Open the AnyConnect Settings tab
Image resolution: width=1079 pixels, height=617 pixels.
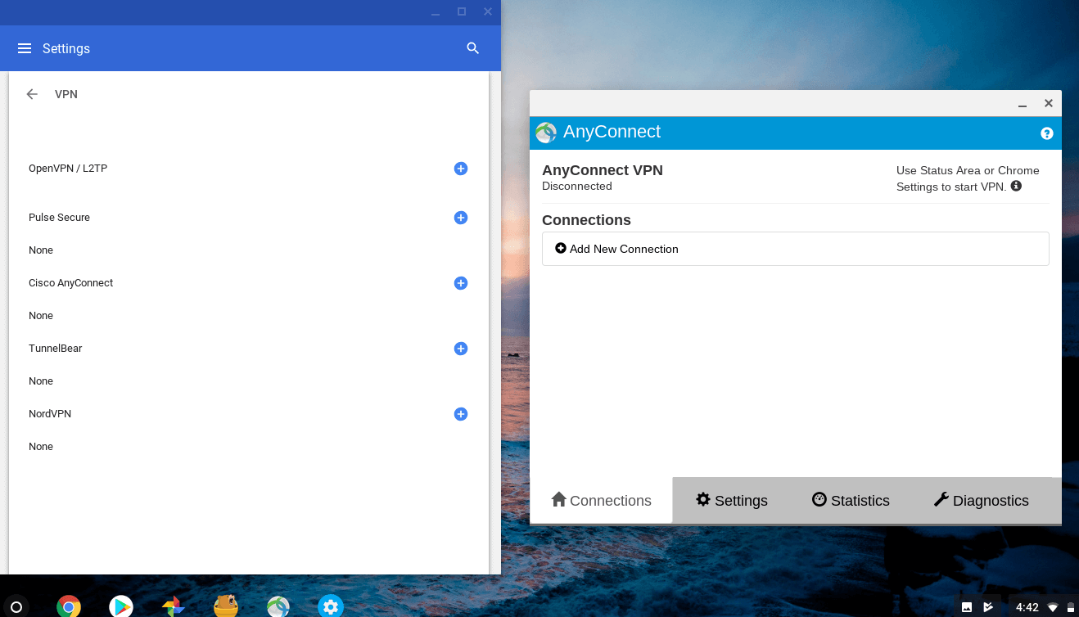click(x=731, y=500)
